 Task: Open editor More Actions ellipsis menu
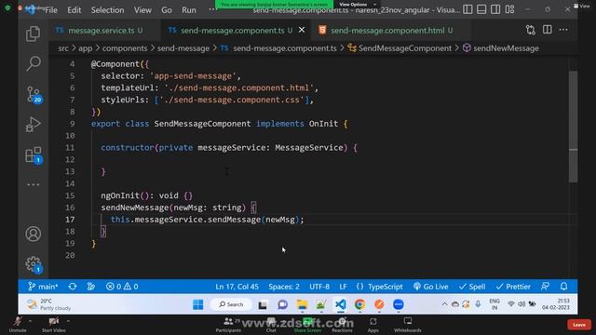point(563,30)
